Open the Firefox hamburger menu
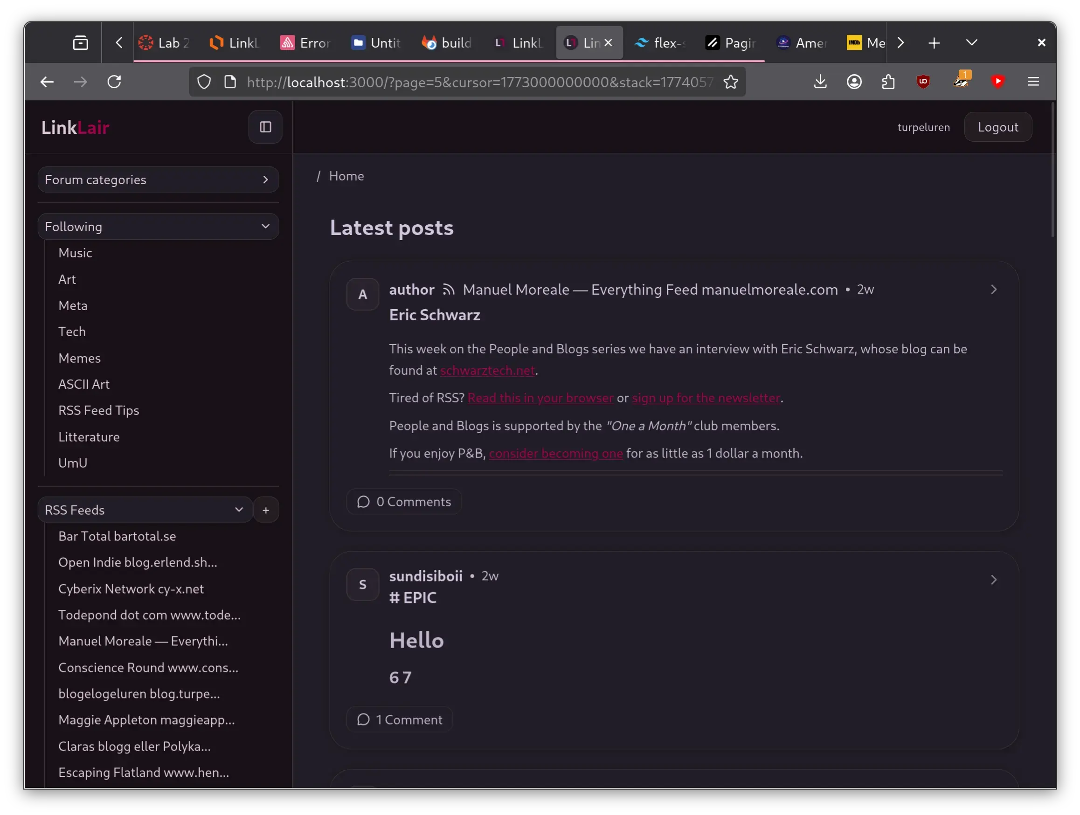This screenshot has width=1080, height=815. tap(1032, 82)
